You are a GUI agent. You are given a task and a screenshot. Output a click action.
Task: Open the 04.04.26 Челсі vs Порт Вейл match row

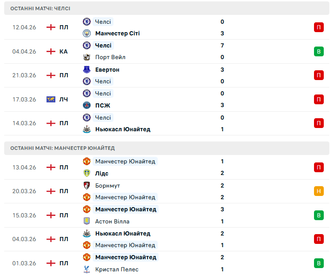pos(186,51)
